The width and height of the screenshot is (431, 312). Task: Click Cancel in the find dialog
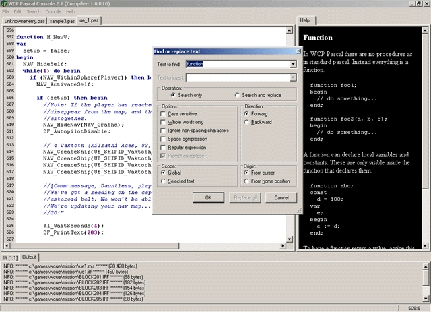(x=281, y=197)
